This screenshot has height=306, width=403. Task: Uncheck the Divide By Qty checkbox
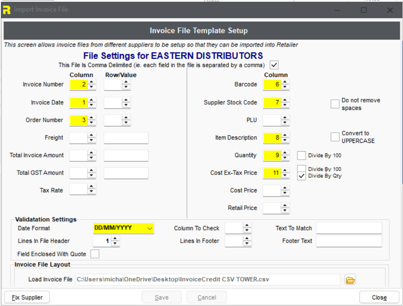coord(301,176)
